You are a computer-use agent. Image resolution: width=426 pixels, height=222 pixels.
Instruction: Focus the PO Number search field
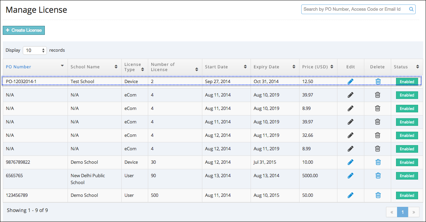(x=358, y=9)
